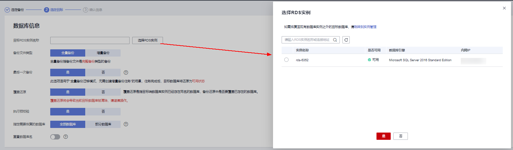Click the 可用 status cell

click(373, 60)
